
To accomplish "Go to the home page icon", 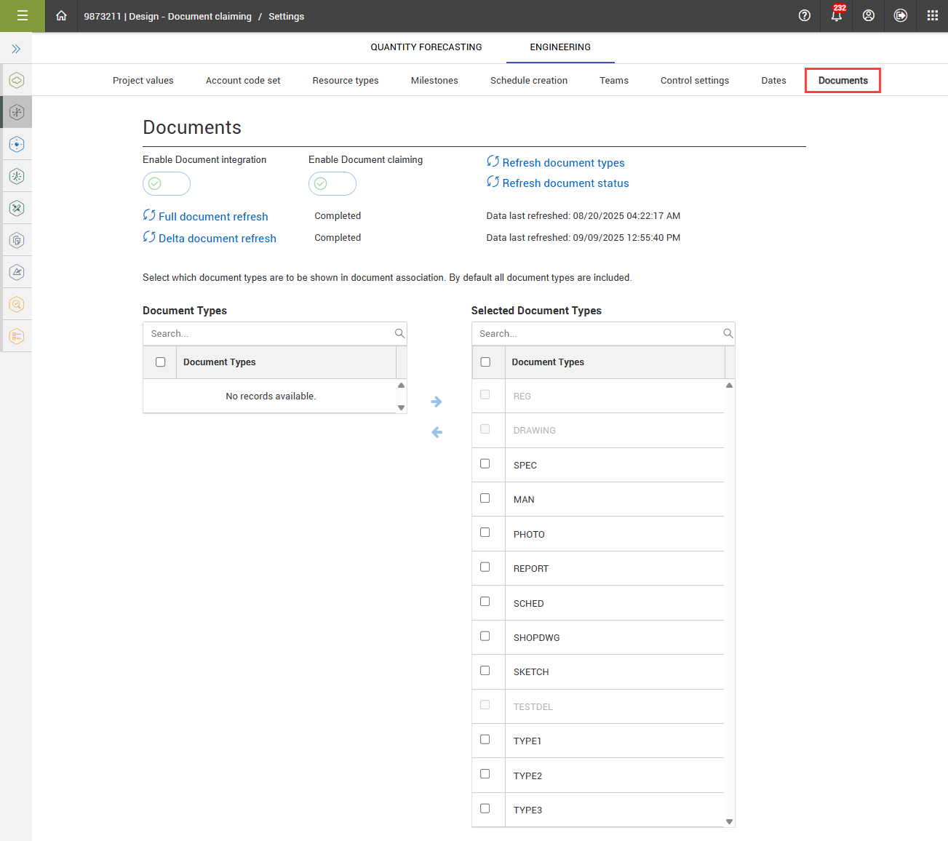I will point(61,16).
